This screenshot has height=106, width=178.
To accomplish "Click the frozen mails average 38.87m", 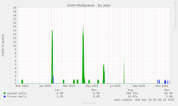I will coord(133,97).
